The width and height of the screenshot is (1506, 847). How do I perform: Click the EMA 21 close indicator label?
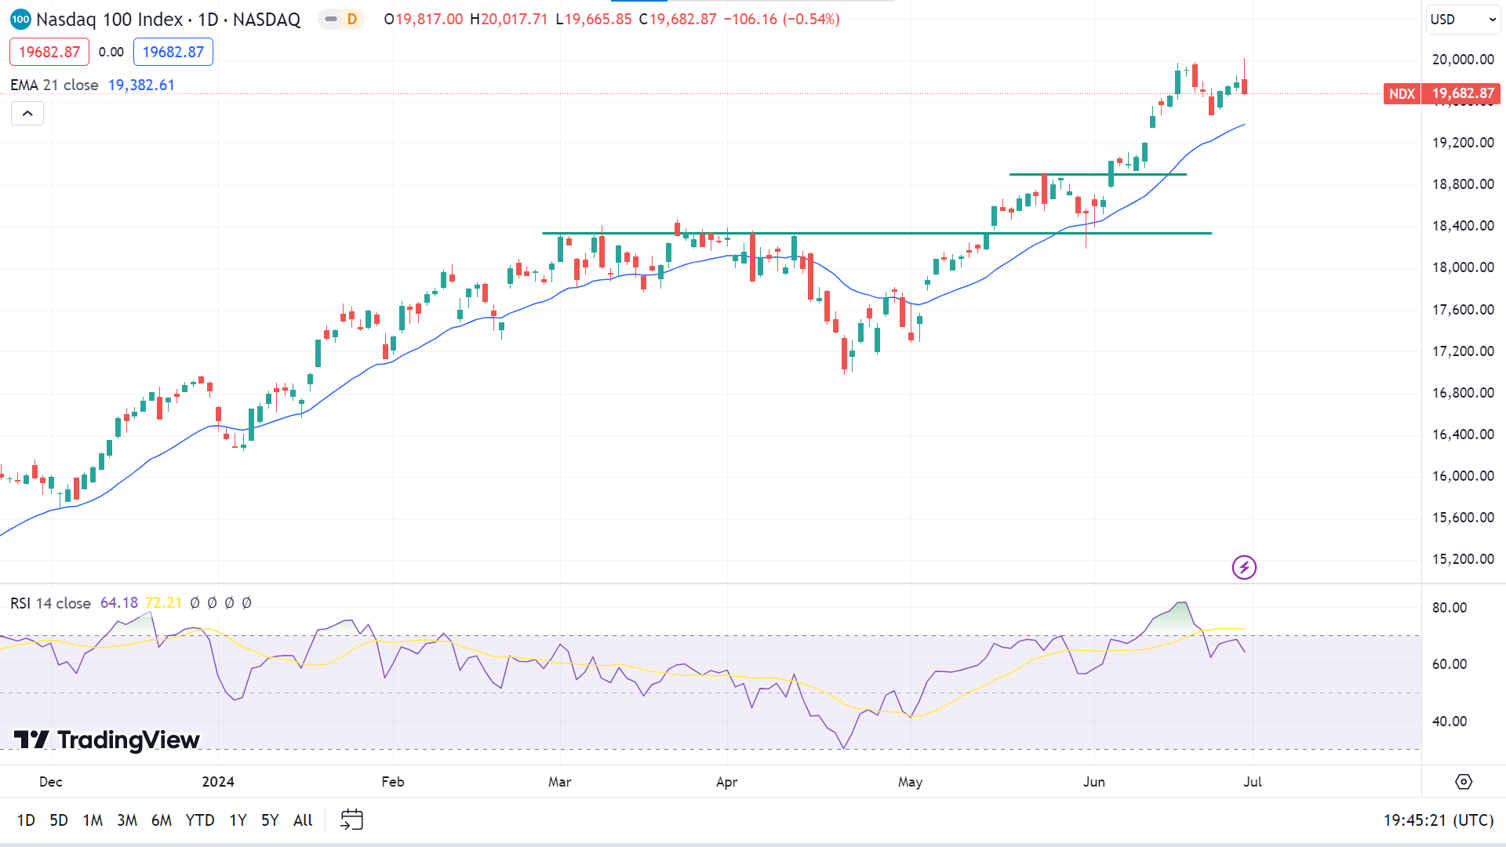54,85
